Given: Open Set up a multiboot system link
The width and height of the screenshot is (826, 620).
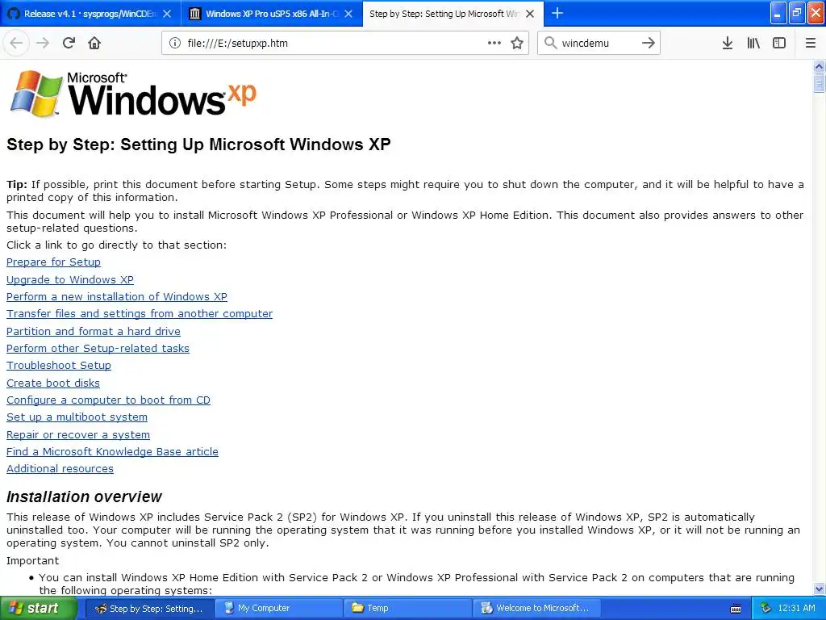Looking at the screenshot, I should coord(77,417).
